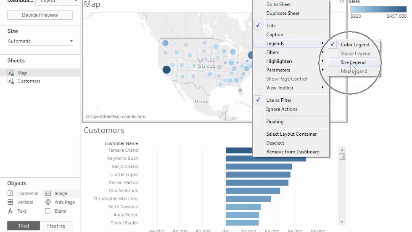Screen dimensions: 412x232
Task: Click Keith Dawkins' bar in Customers chart
Action: [x=243, y=207]
